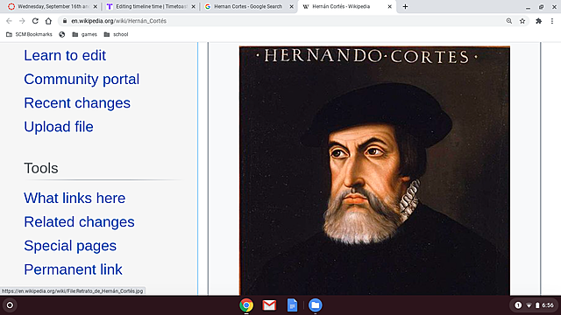Image resolution: width=561 pixels, height=315 pixels.
Task: Open the 6:56 clock in the tray
Action: 548,305
